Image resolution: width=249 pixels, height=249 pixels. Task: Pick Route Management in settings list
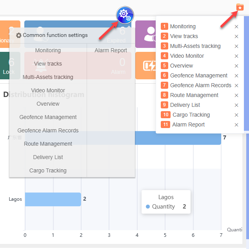point(48,144)
